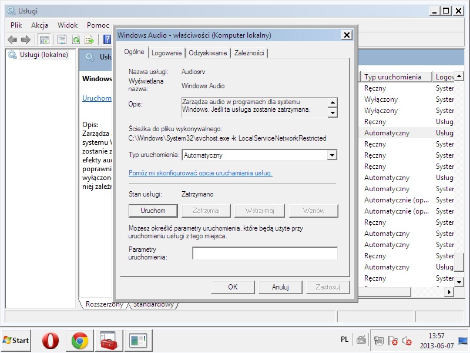This screenshot has width=470, height=353.
Task: Click the services list scroll-down arrow
Action: point(459,282)
